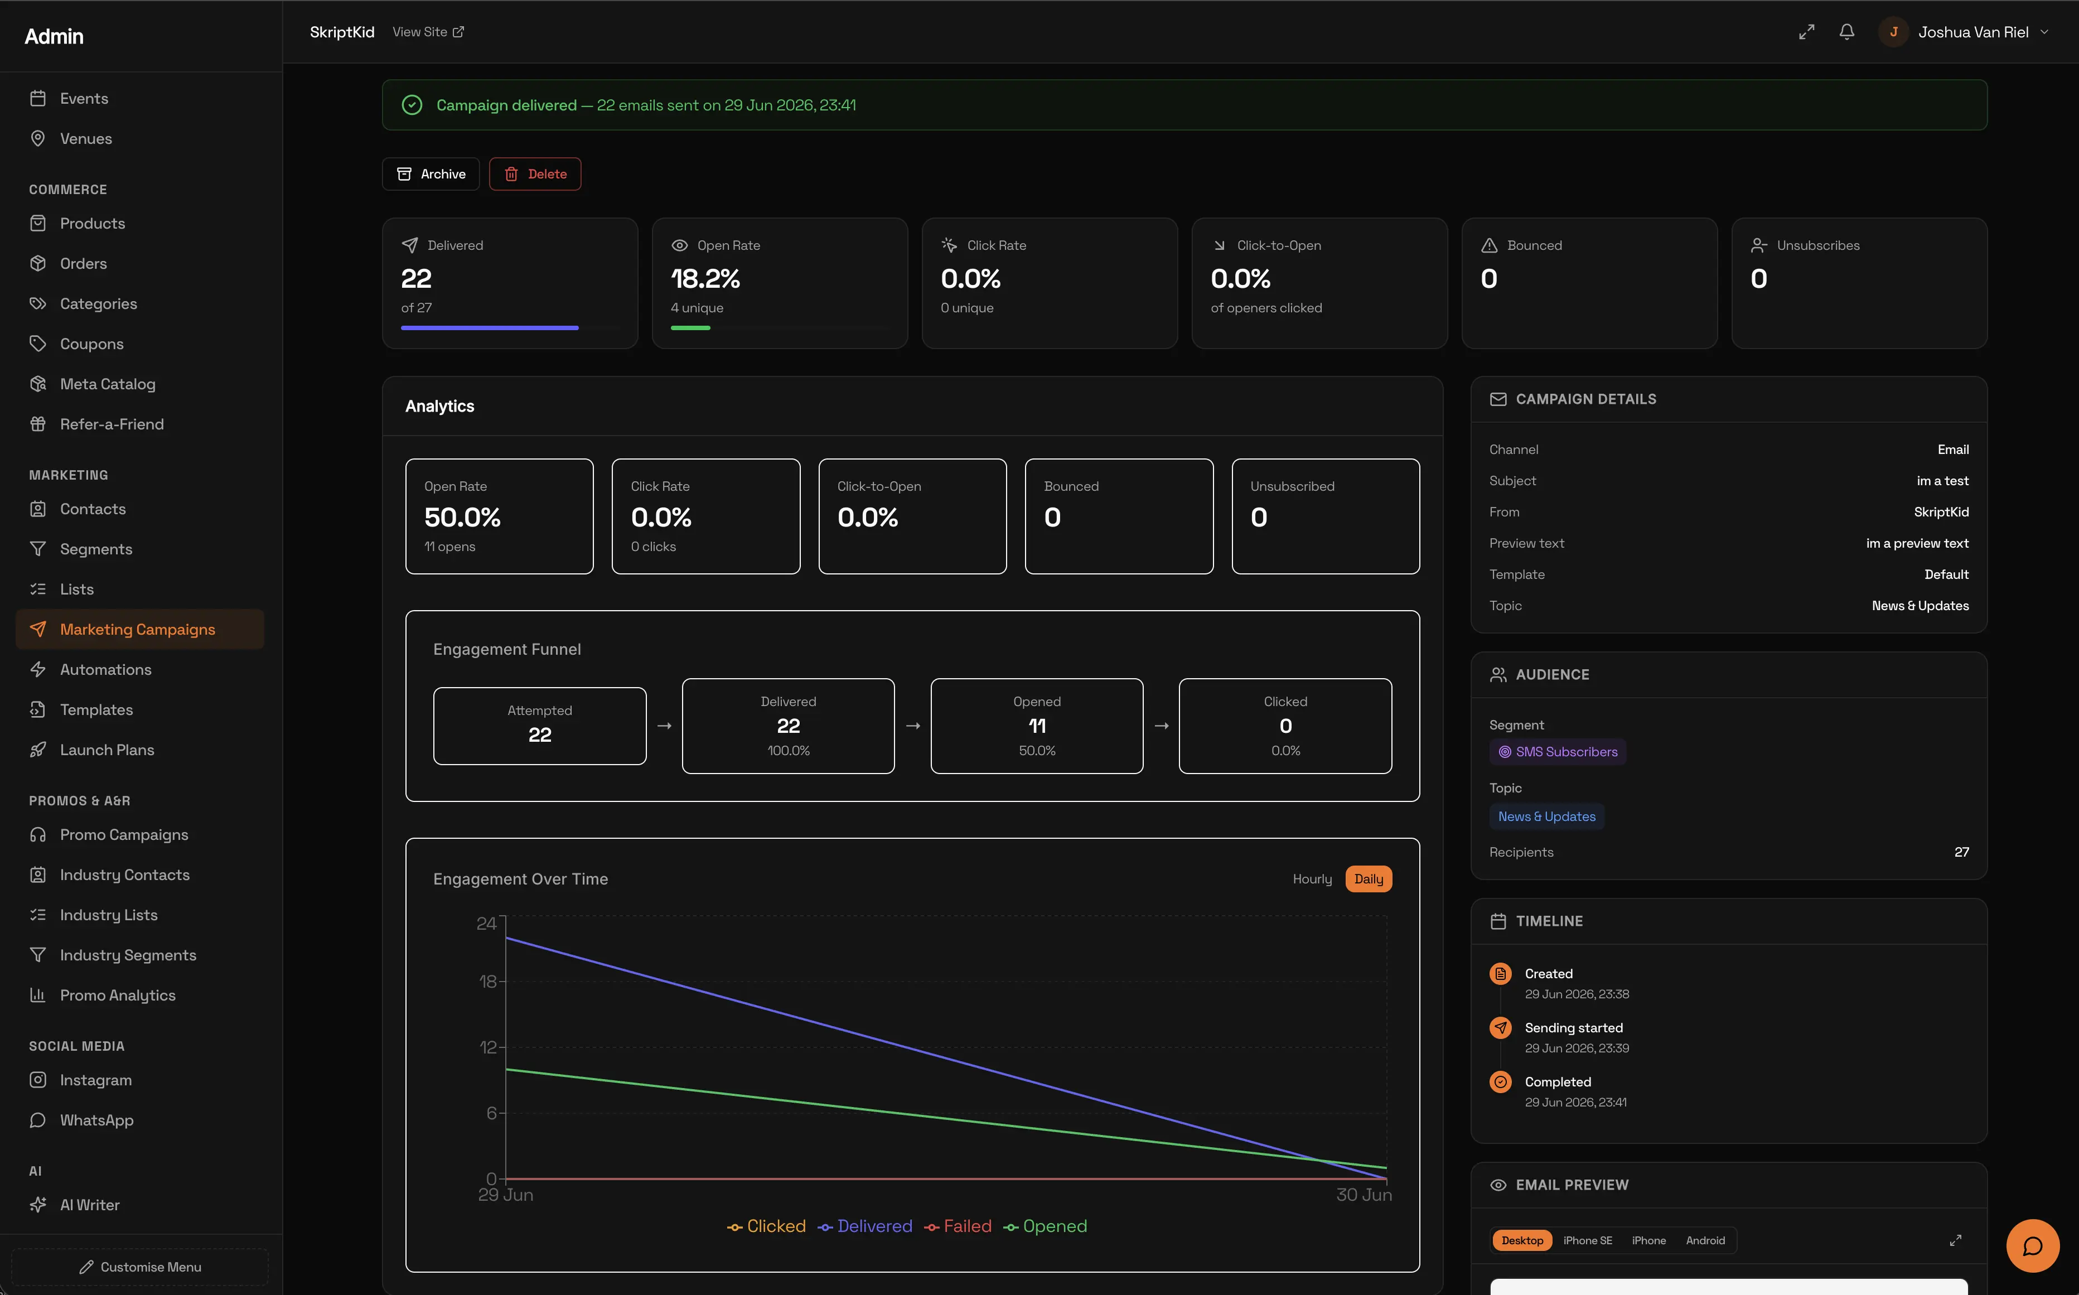Click the Admin logo text
2079x1295 pixels.
[54, 36]
